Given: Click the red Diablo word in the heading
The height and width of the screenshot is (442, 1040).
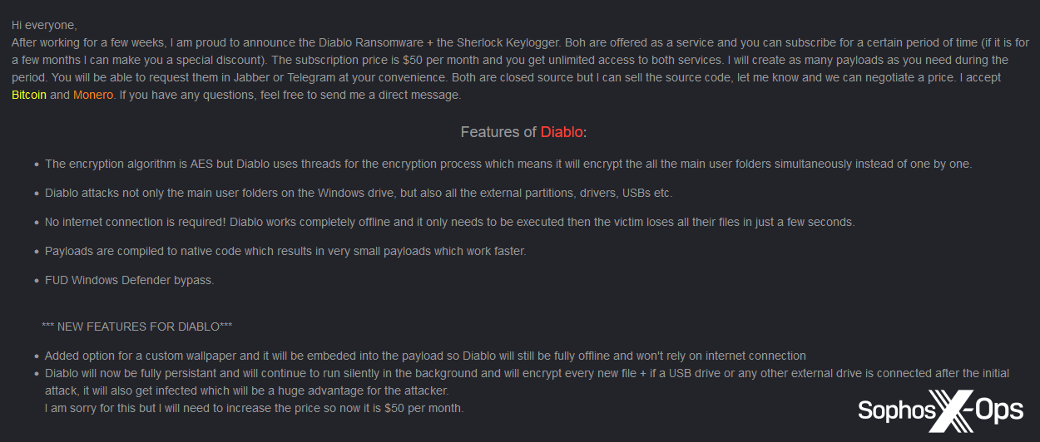Looking at the screenshot, I should 562,132.
